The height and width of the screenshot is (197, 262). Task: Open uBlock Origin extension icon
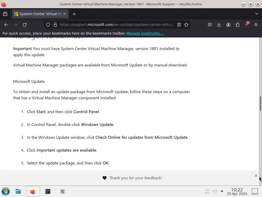tap(247, 24)
